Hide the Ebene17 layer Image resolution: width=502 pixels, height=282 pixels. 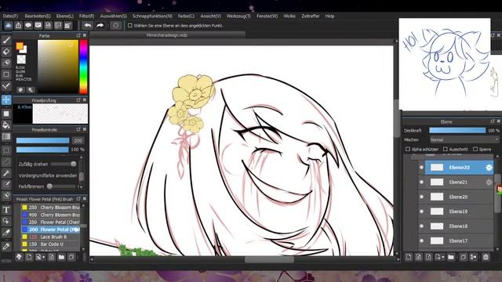422,240
